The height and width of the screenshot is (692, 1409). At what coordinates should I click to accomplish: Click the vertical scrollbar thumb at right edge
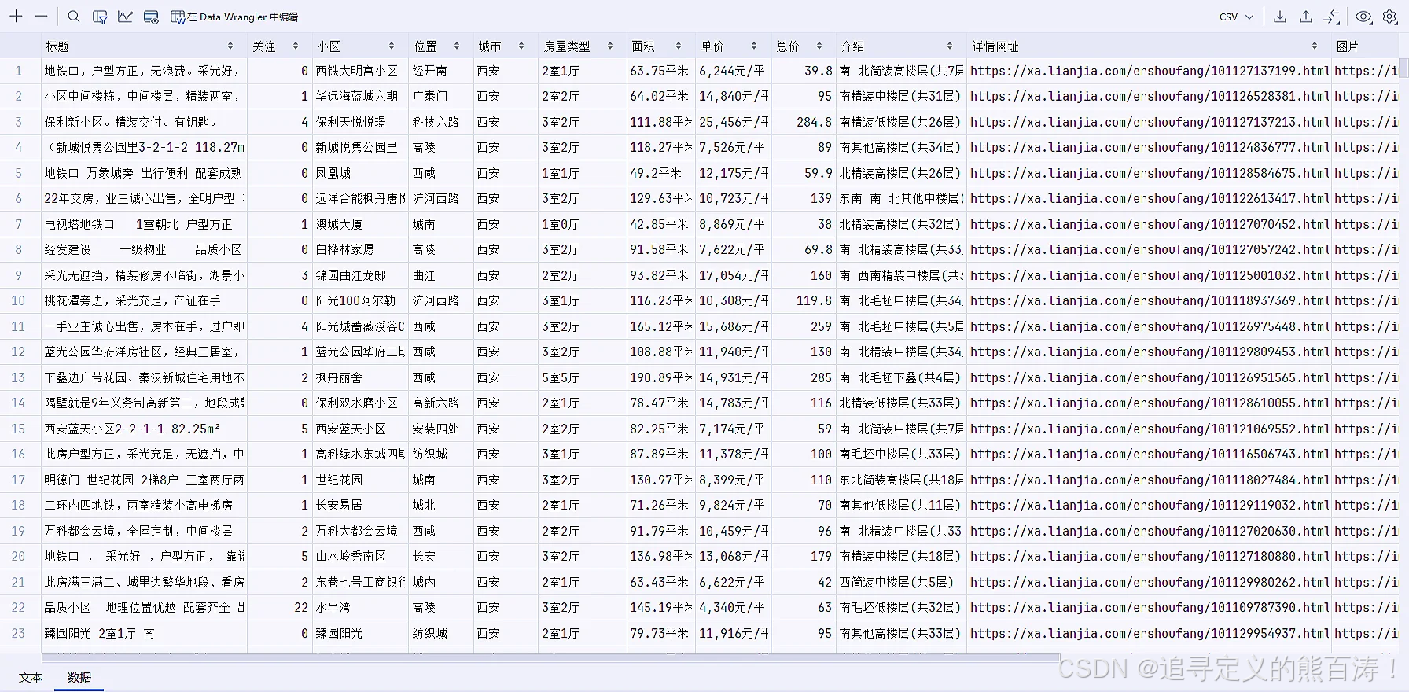[1404, 68]
